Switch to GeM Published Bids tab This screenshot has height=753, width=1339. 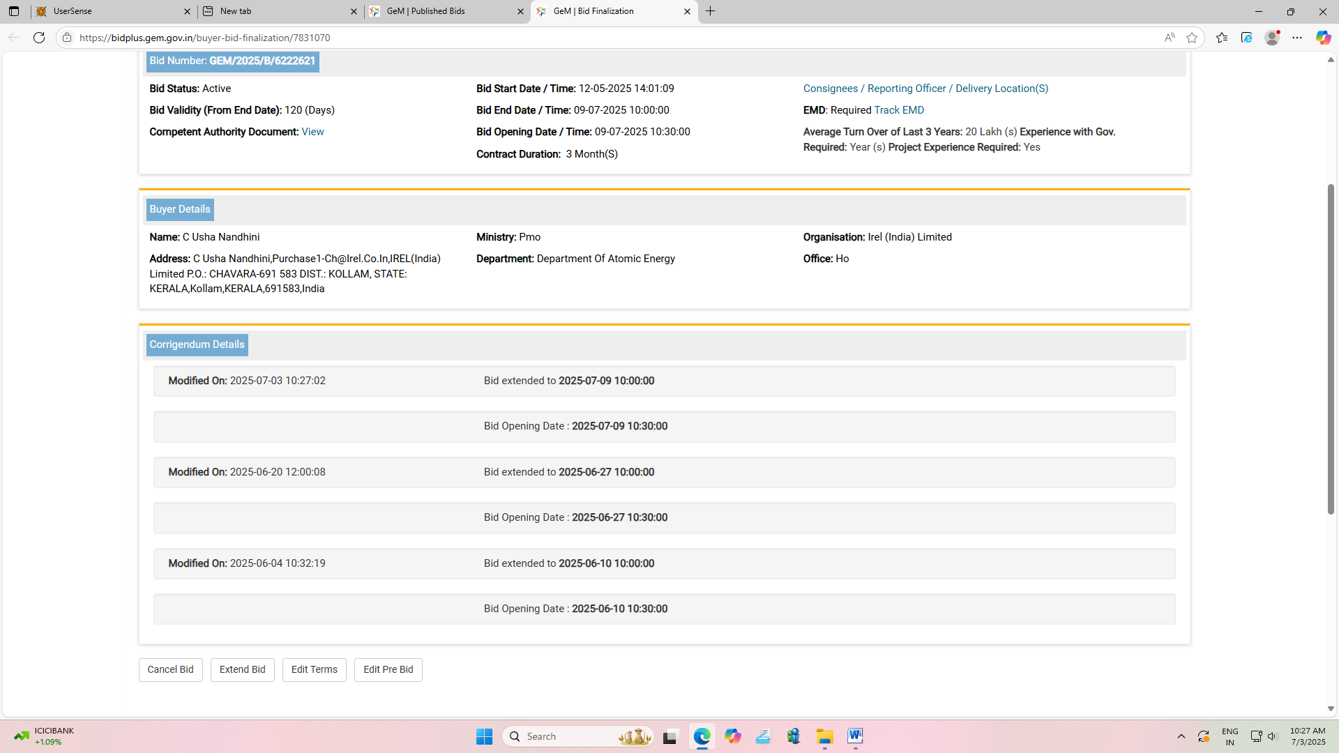(x=447, y=11)
